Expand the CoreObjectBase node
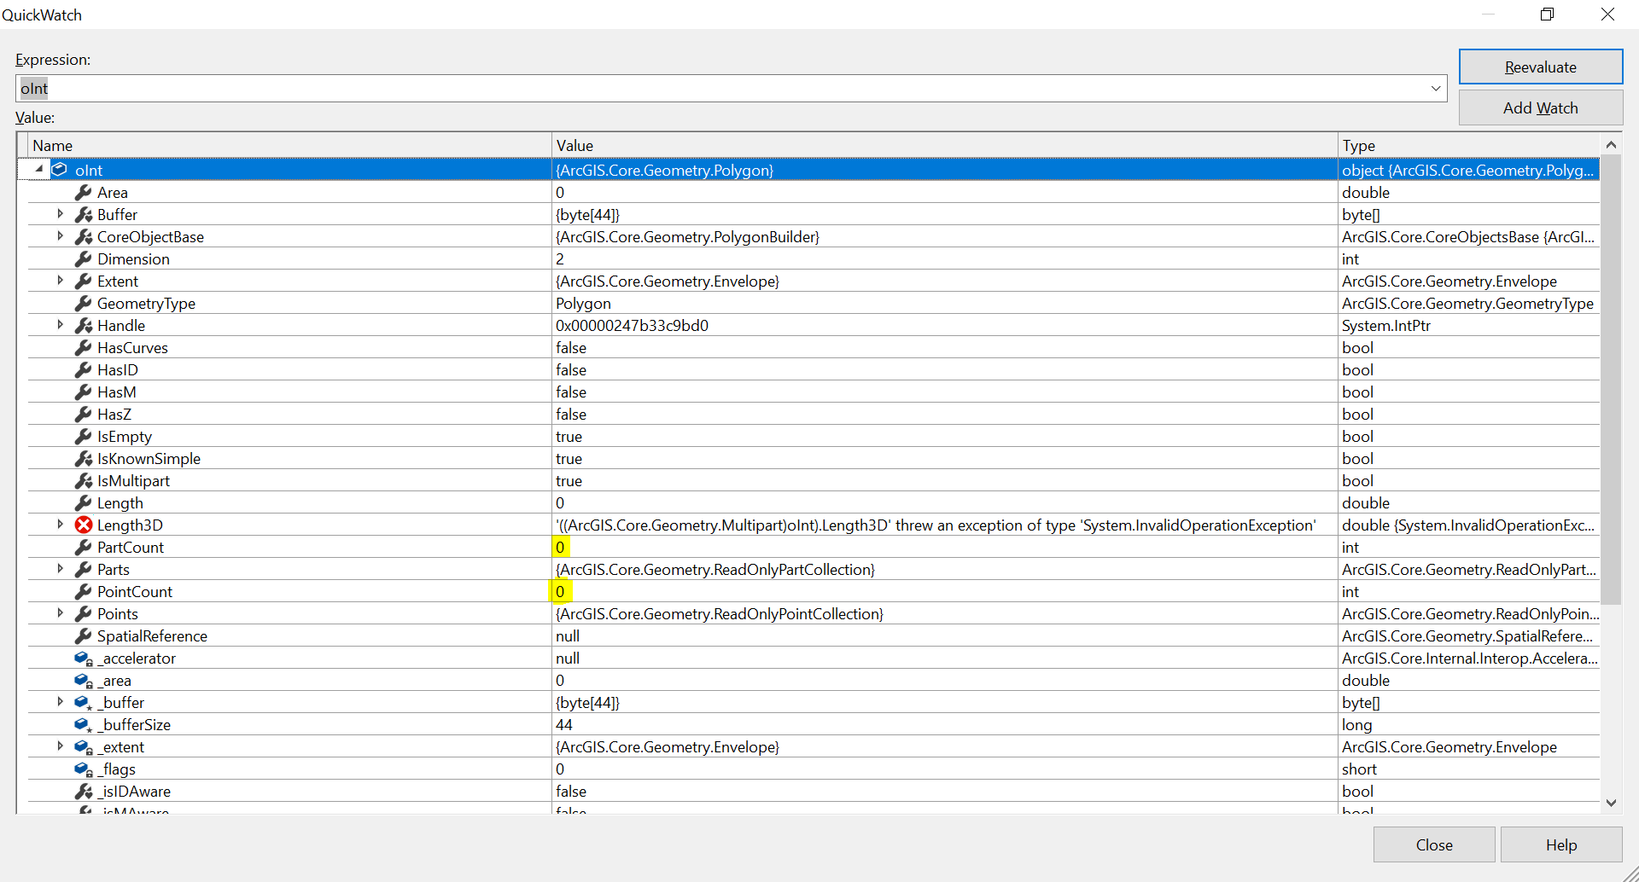The image size is (1639, 882). [x=60, y=236]
